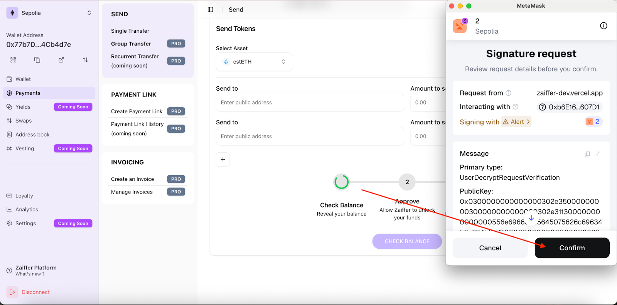Click the QR code icon under wallet address

[x=13, y=60]
